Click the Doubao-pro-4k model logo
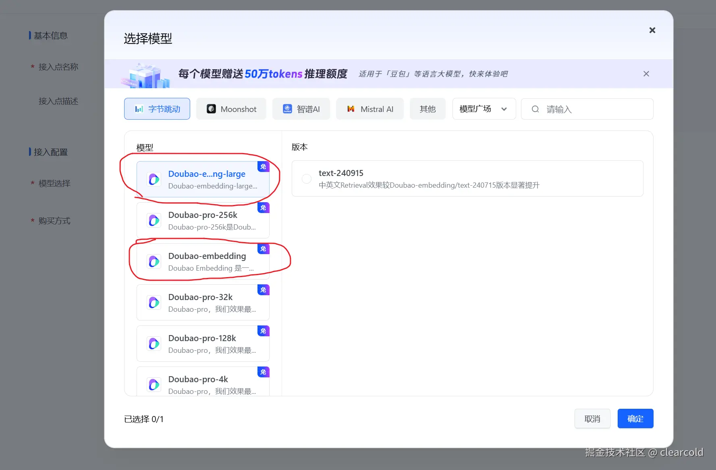 click(154, 385)
